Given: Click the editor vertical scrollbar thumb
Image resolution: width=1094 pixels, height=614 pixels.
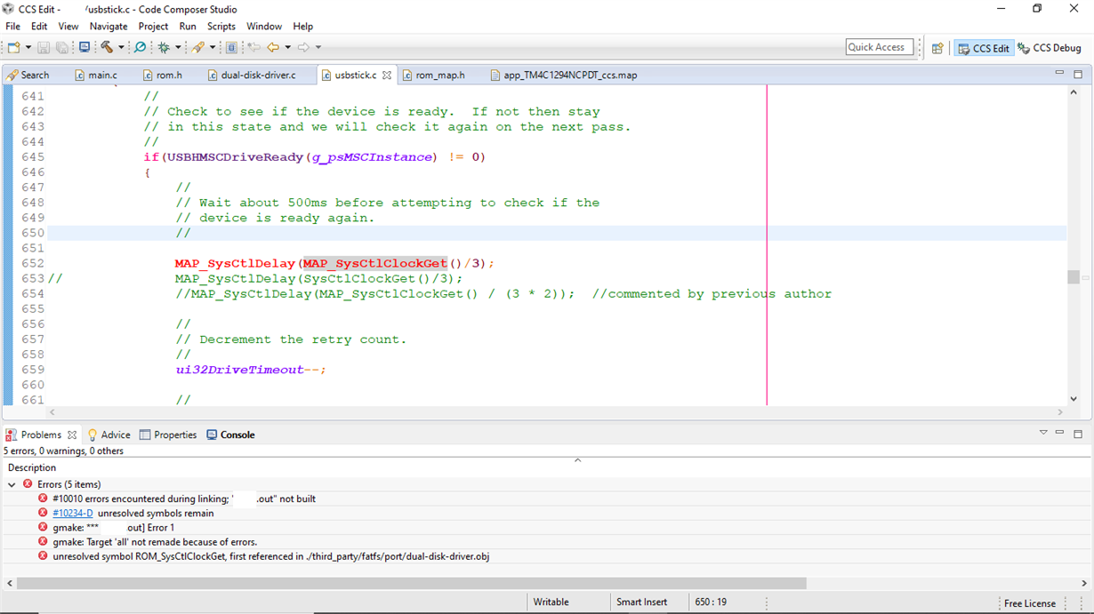Looking at the screenshot, I should click(x=1074, y=277).
